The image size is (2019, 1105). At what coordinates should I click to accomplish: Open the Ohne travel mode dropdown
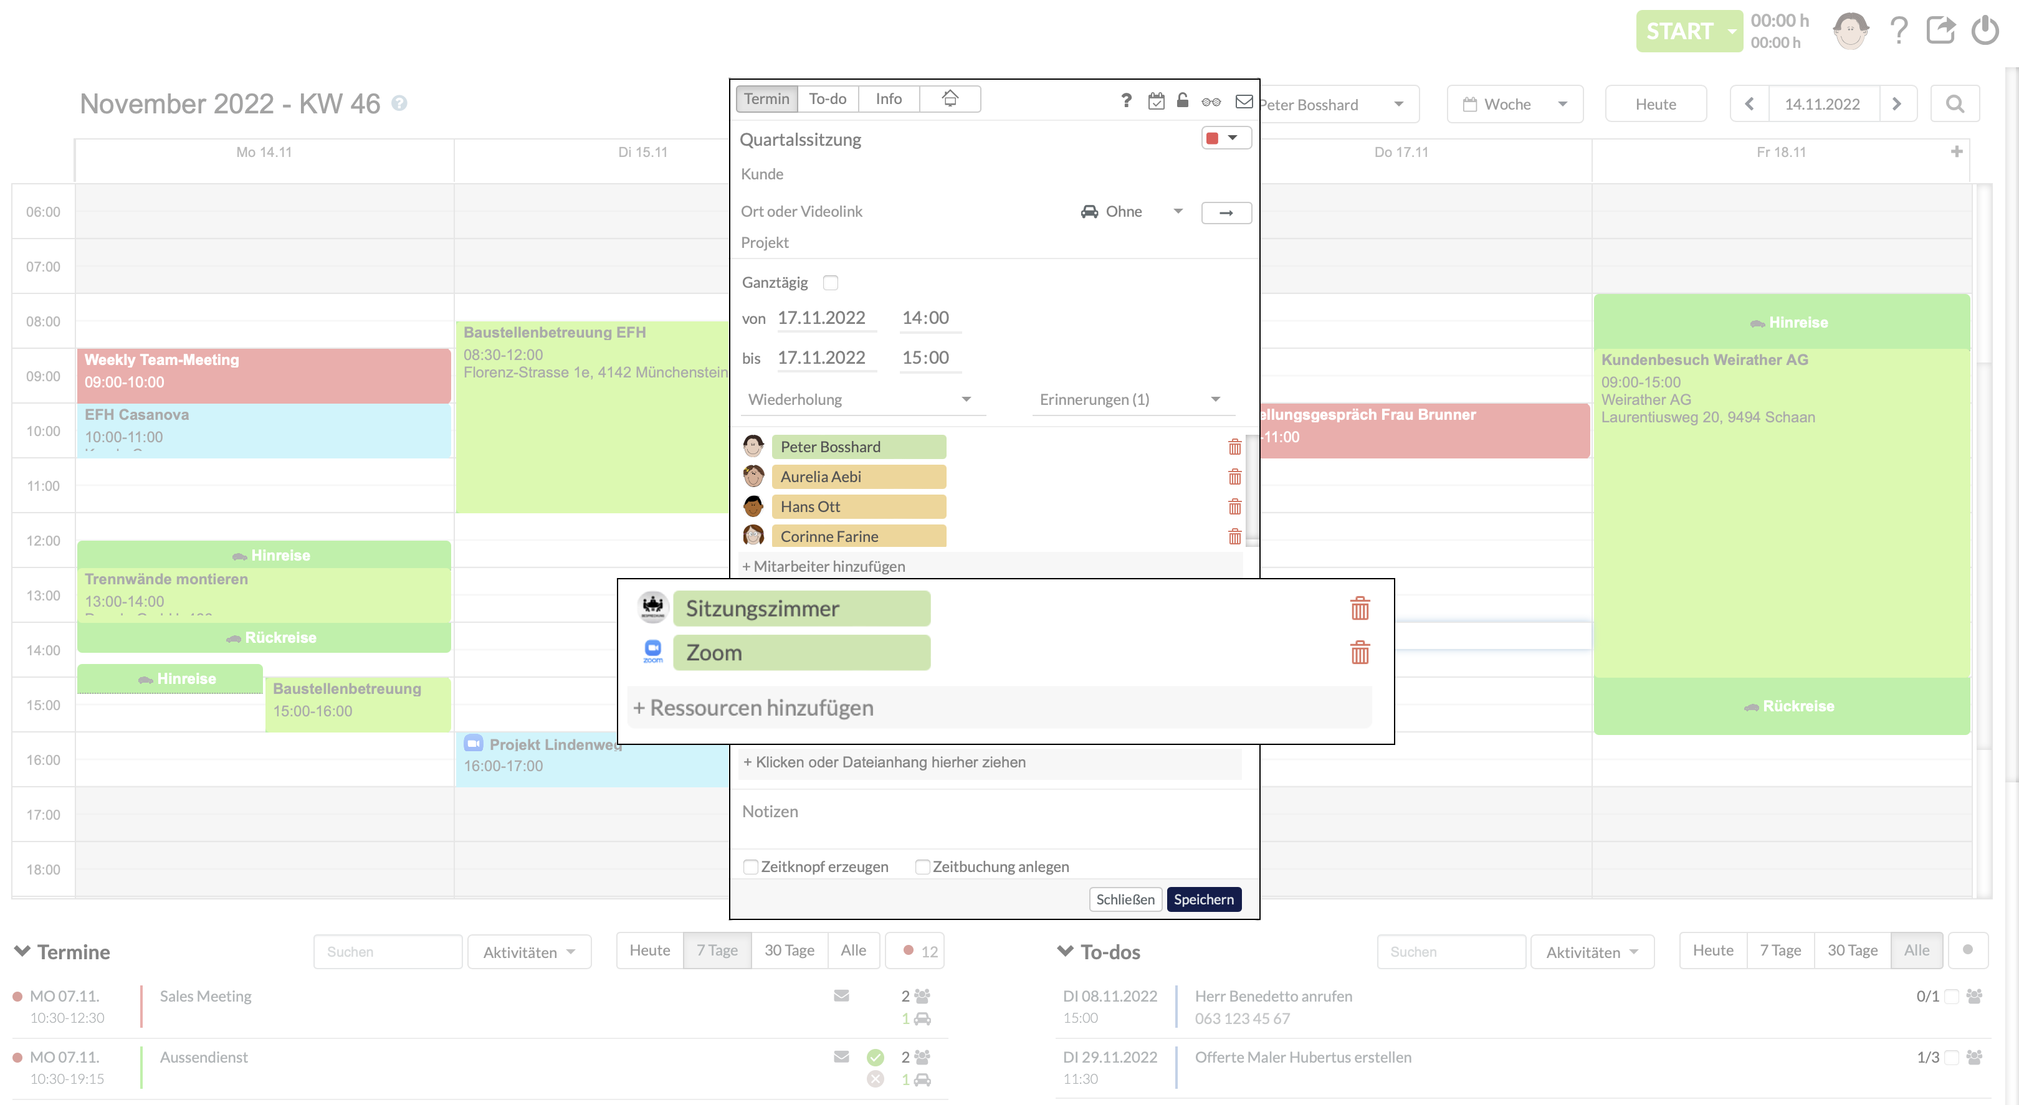pyautogui.click(x=1132, y=212)
